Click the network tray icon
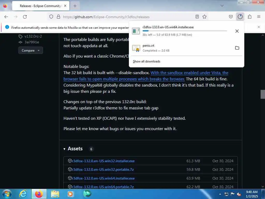The height and width of the screenshot is (199, 265). pyautogui.click(x=226, y=194)
